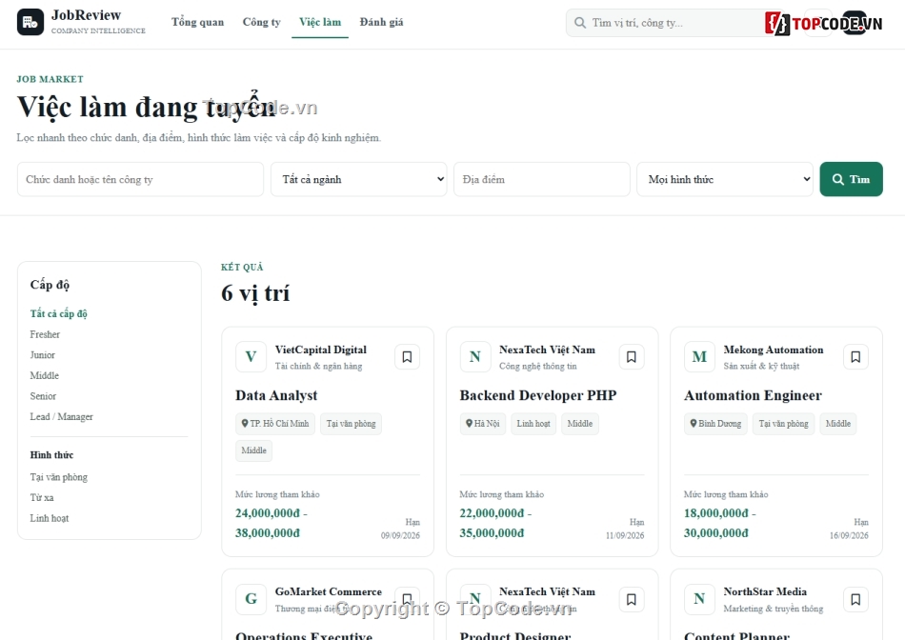This screenshot has width=905, height=640.
Task: Click the deadline 16/09/2026
Action: [849, 535]
